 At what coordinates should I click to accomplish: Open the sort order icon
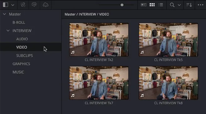[x=189, y=5]
